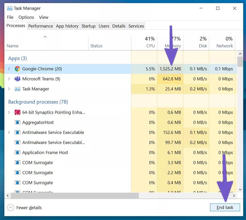The image size is (246, 220).
Task: Open the View menu
Action: [x=44, y=17]
